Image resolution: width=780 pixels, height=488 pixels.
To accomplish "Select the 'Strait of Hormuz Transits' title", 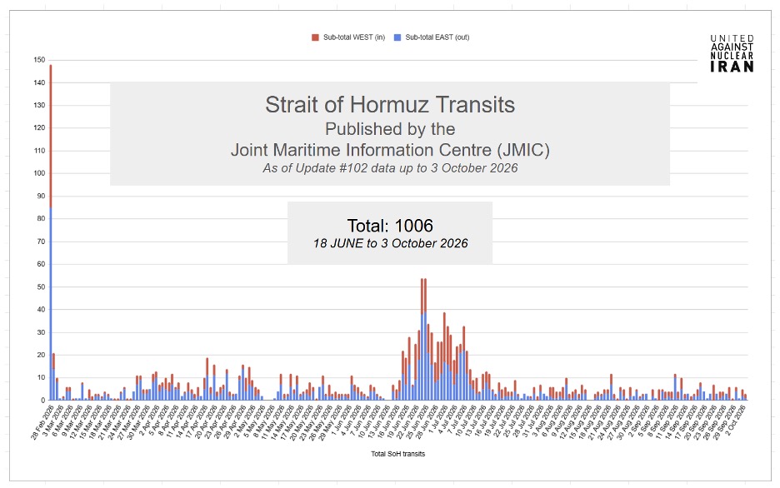I will click(390, 105).
